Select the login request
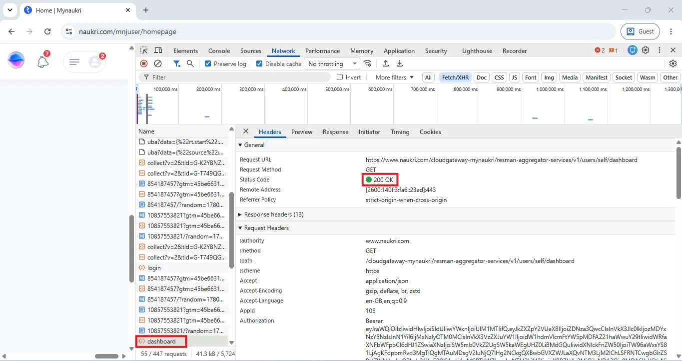The image size is (682, 361). (182, 268)
